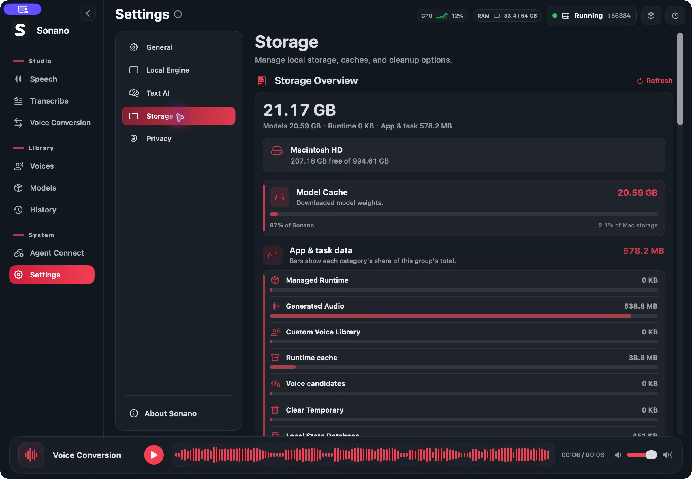Click '207.18 GB free of 994.61 GB' text

click(339, 161)
